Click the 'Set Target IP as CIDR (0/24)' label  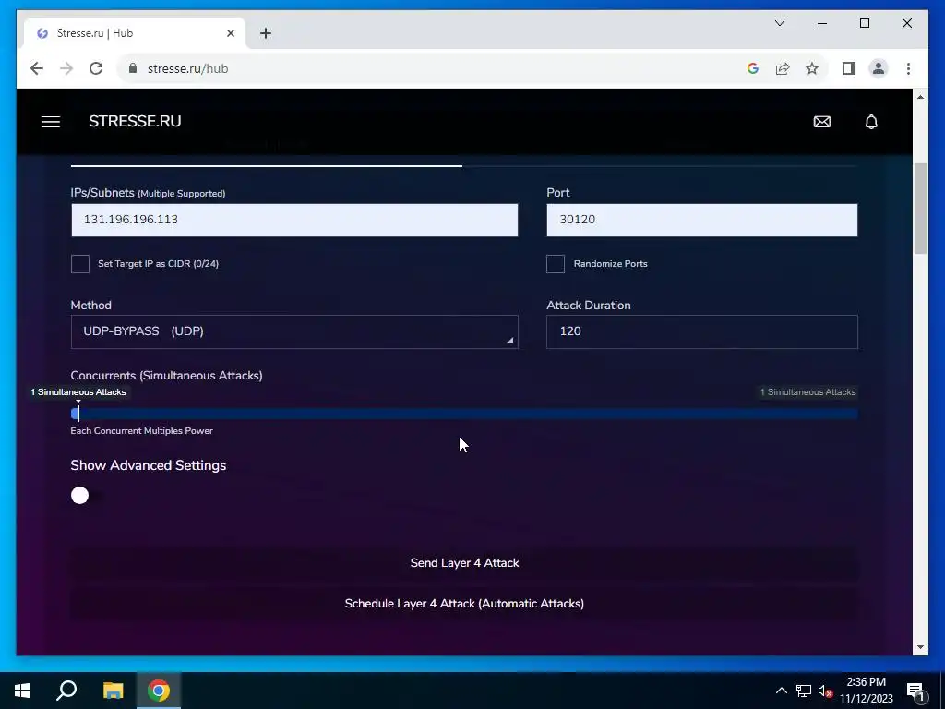pos(158,264)
